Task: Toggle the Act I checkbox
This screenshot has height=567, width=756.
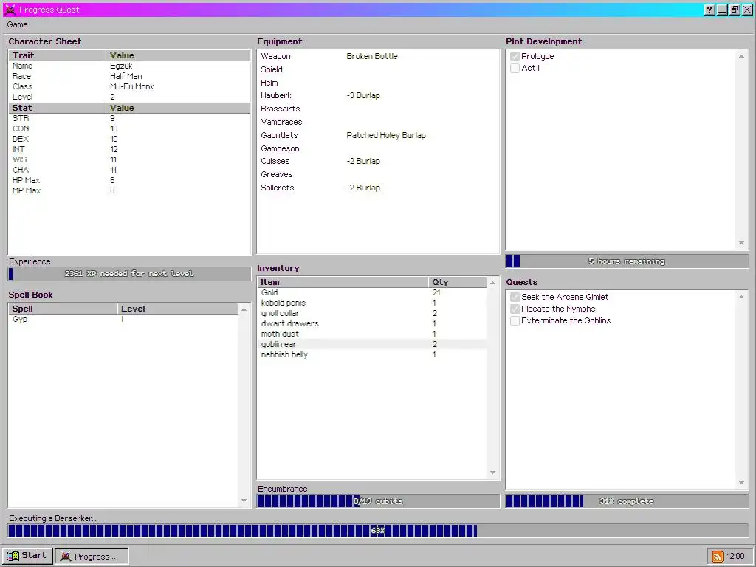Action: coord(515,69)
